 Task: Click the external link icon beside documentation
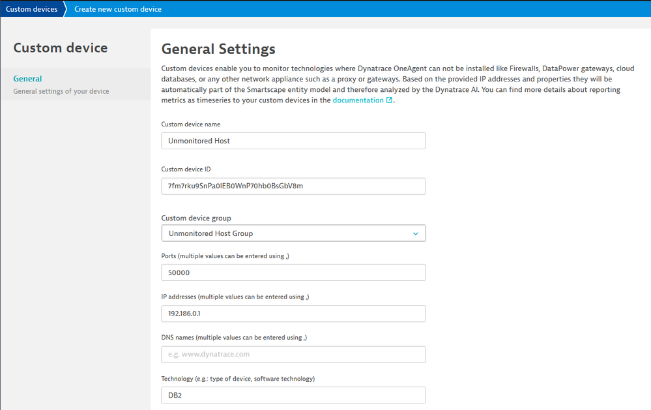pos(390,100)
